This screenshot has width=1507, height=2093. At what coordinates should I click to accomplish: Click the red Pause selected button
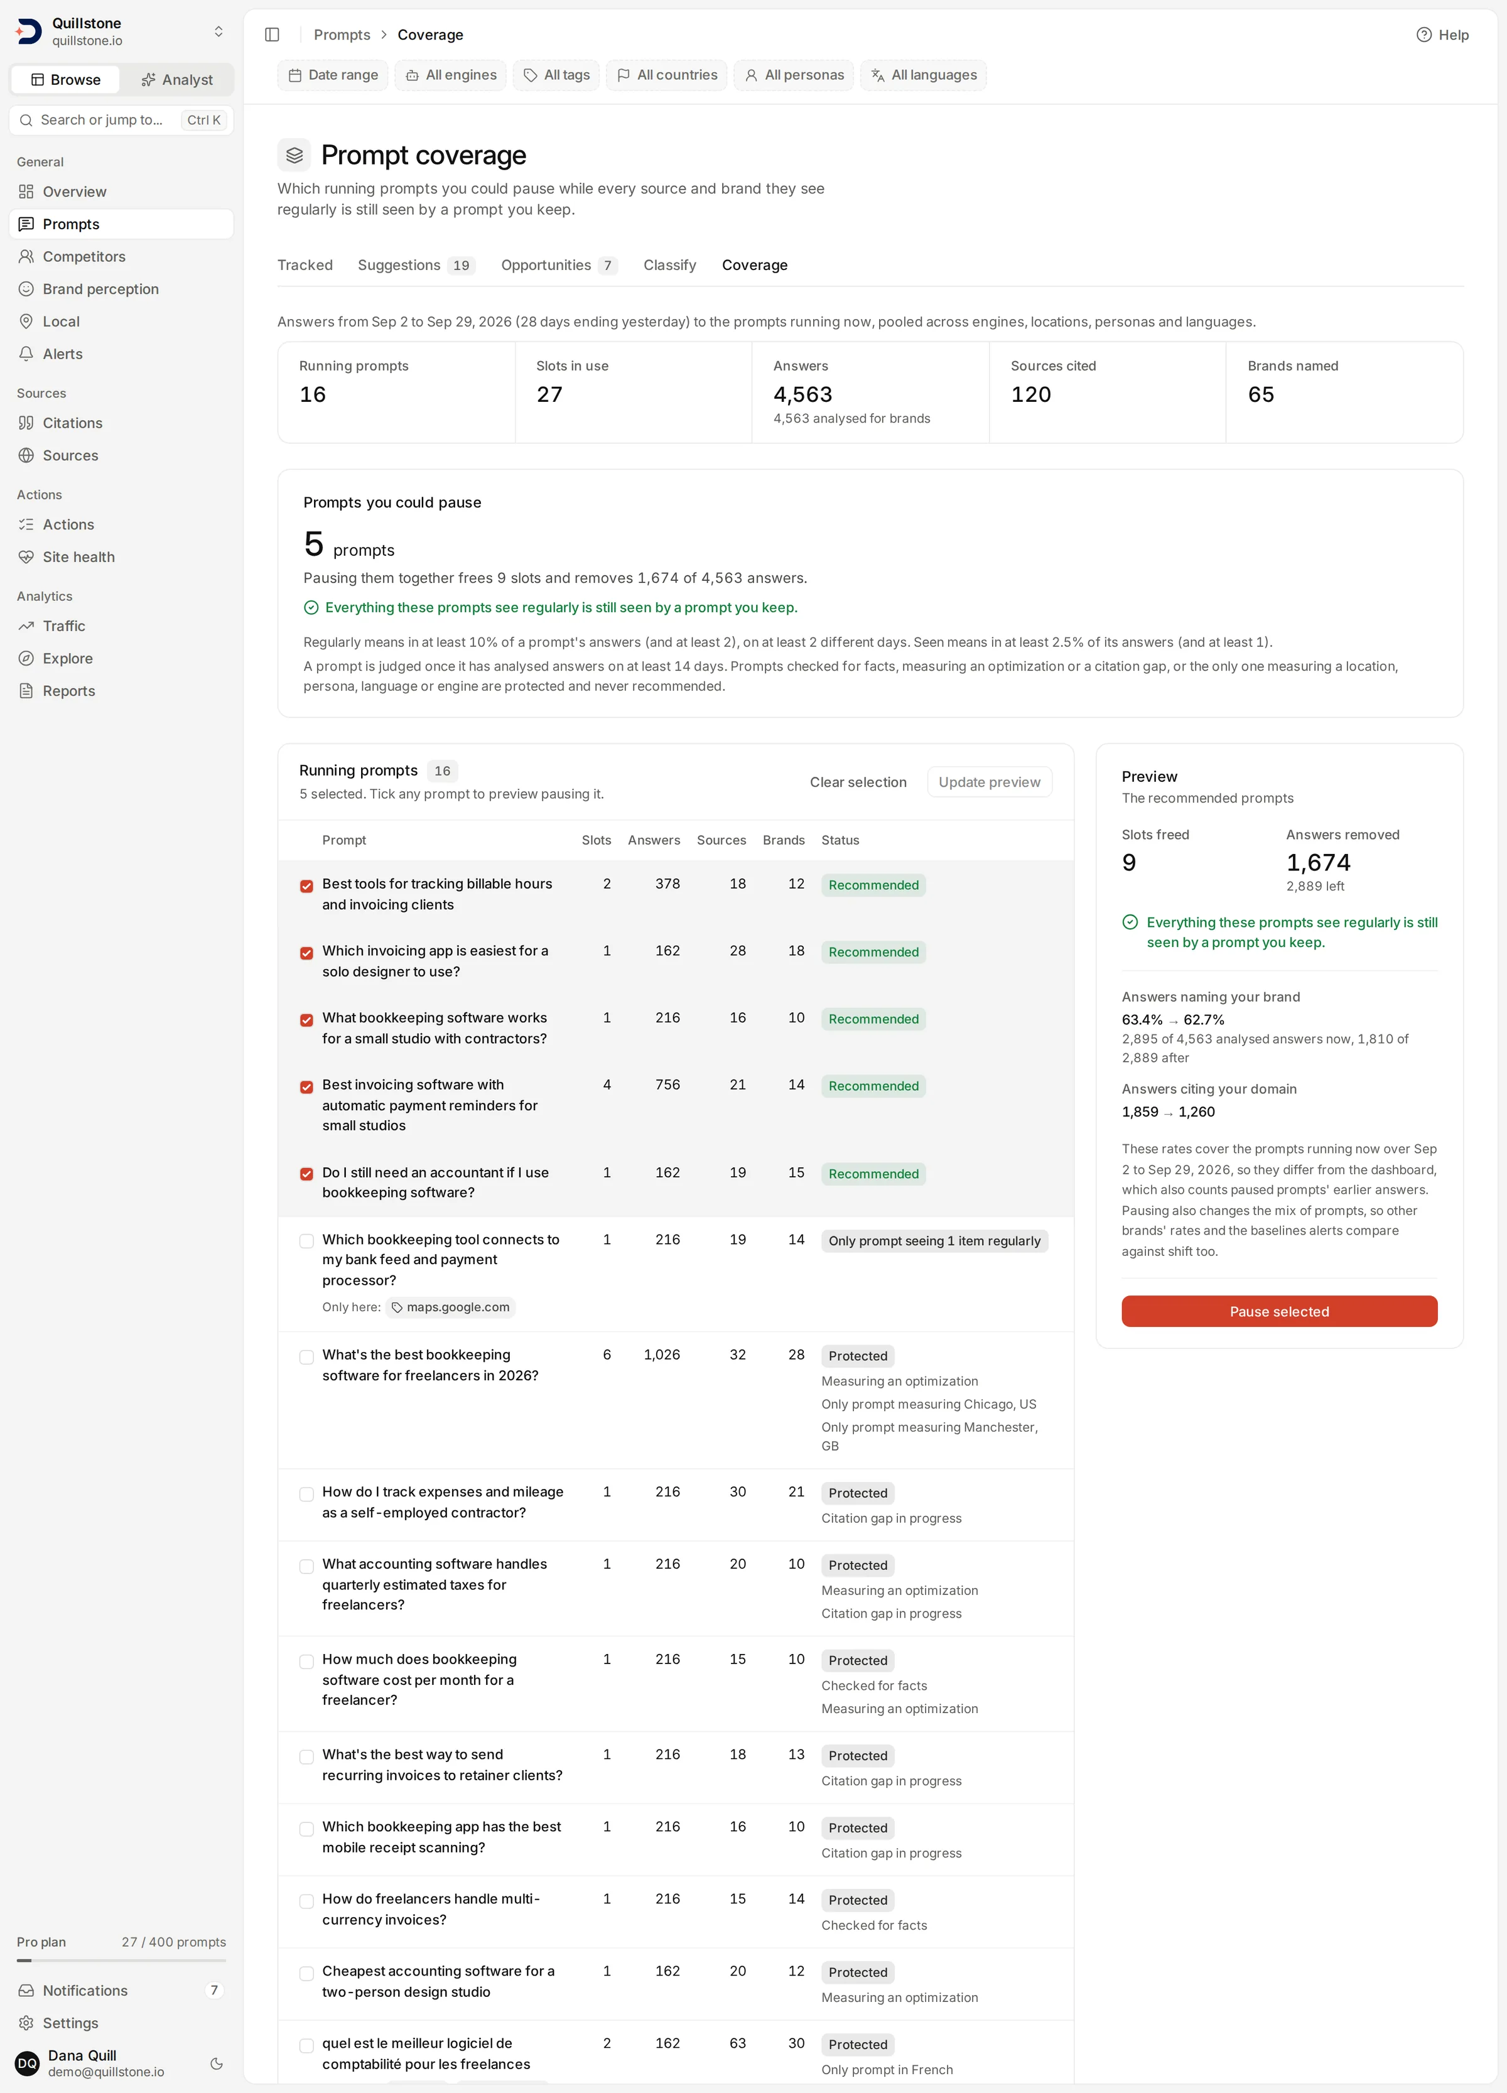click(1279, 1311)
